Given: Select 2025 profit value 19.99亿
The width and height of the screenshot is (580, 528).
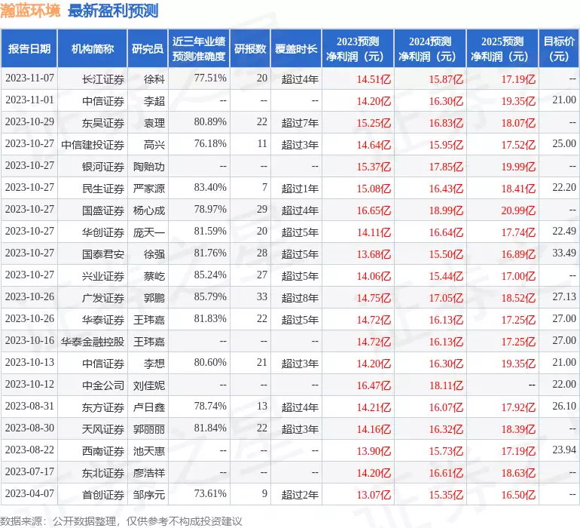Looking at the screenshot, I should [518, 167].
